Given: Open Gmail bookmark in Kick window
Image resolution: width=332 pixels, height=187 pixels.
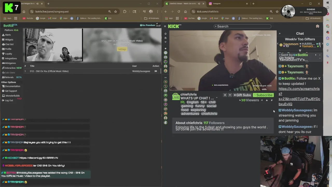Looking at the screenshot, I should (214, 18).
